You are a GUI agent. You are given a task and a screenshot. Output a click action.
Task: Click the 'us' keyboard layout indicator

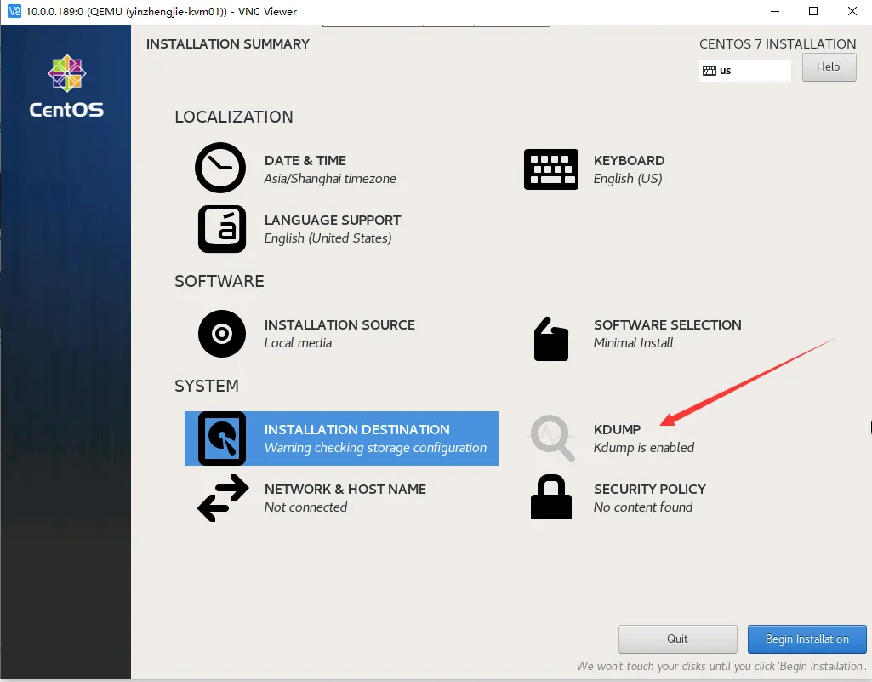point(744,71)
